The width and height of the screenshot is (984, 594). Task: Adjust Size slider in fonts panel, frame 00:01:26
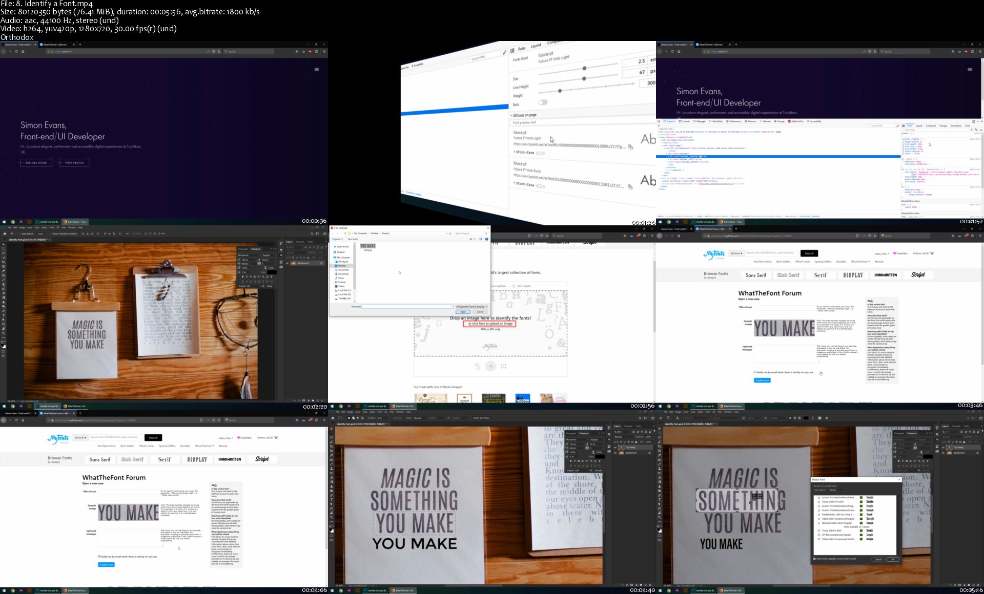click(584, 68)
